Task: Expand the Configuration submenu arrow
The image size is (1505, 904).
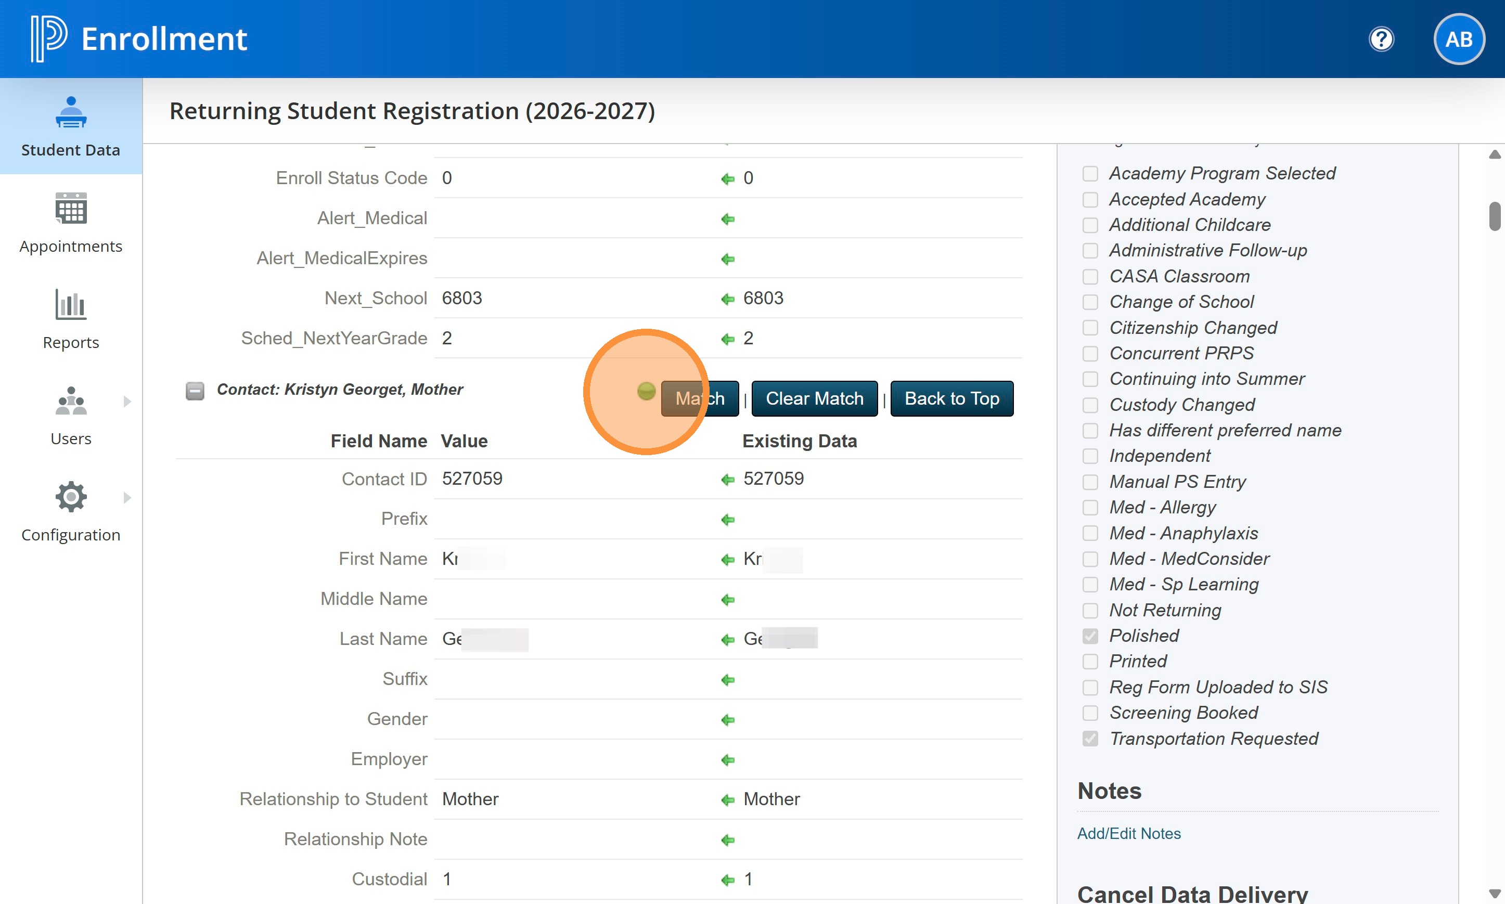Action: 127,498
